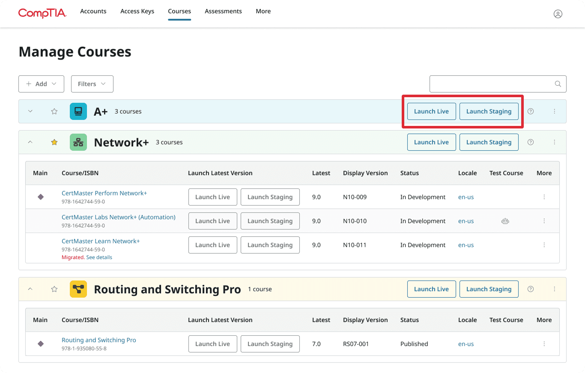585x373 pixels.
Task: Collapse the Network+ course group
Action: coord(30,142)
